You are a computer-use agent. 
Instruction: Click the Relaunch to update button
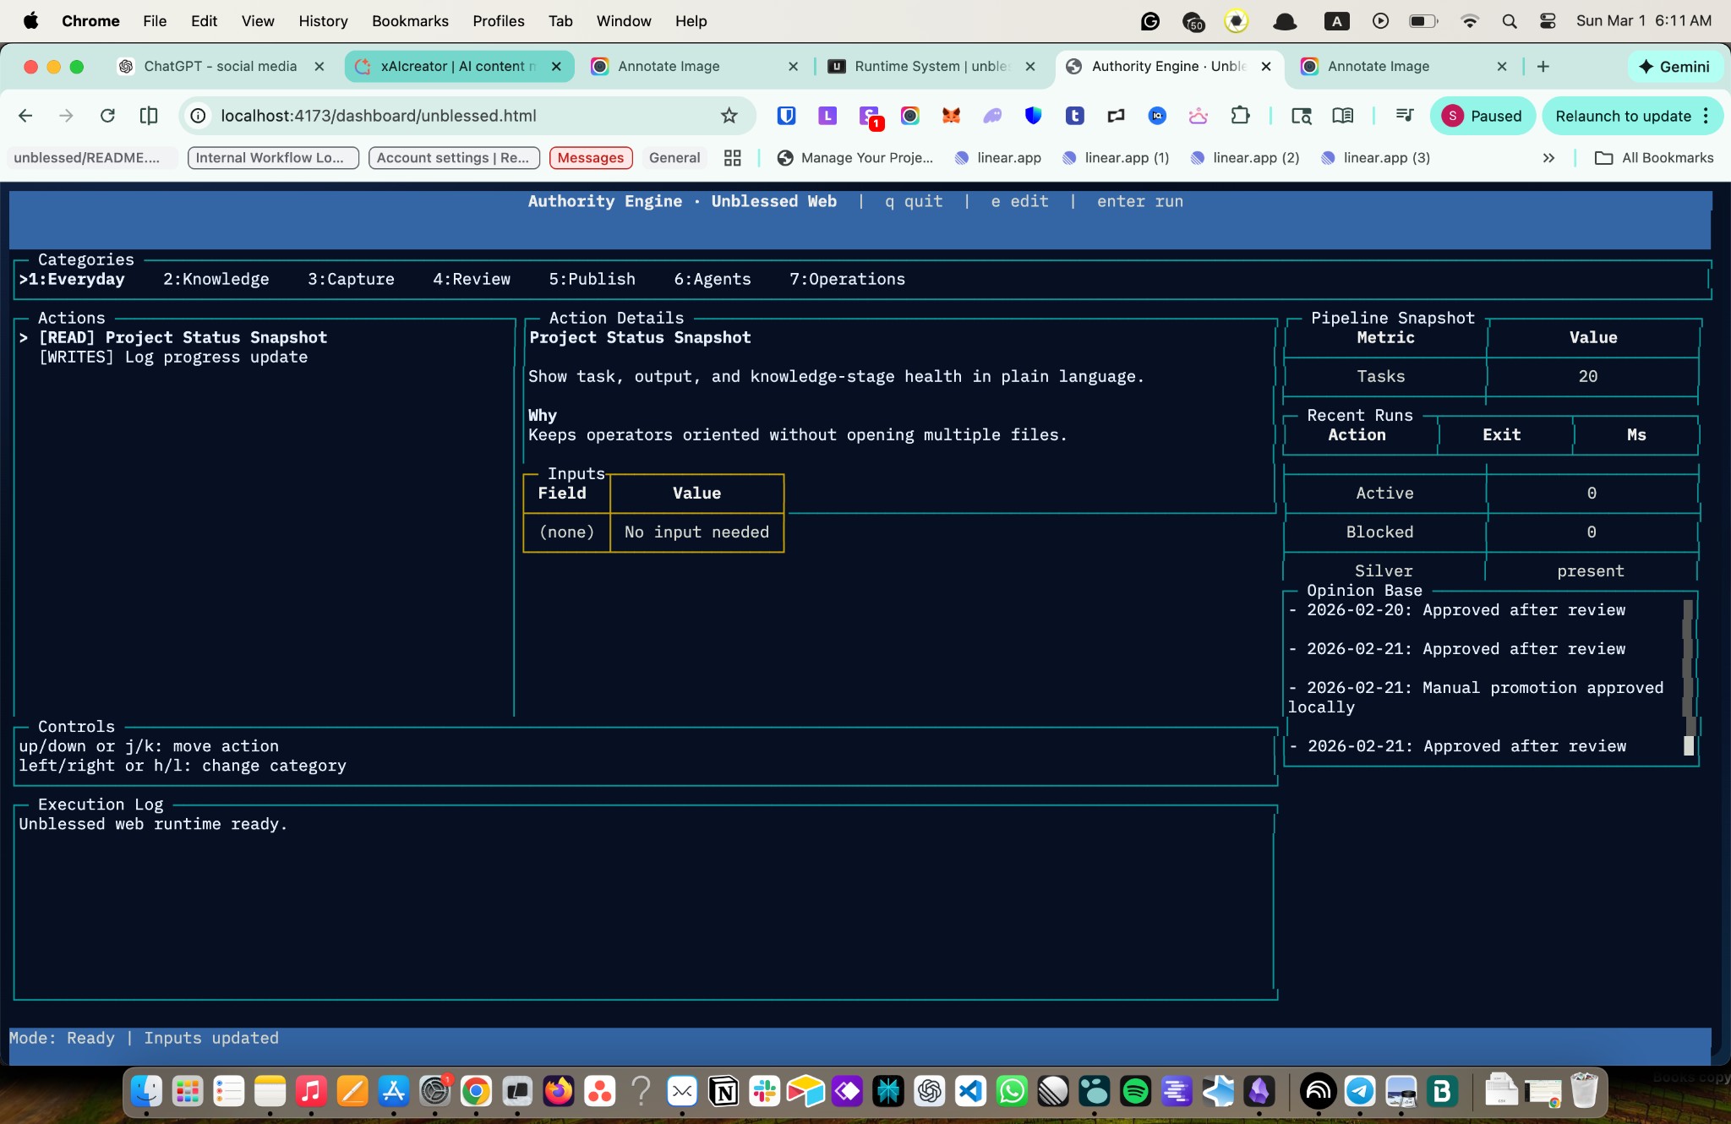point(1622,116)
